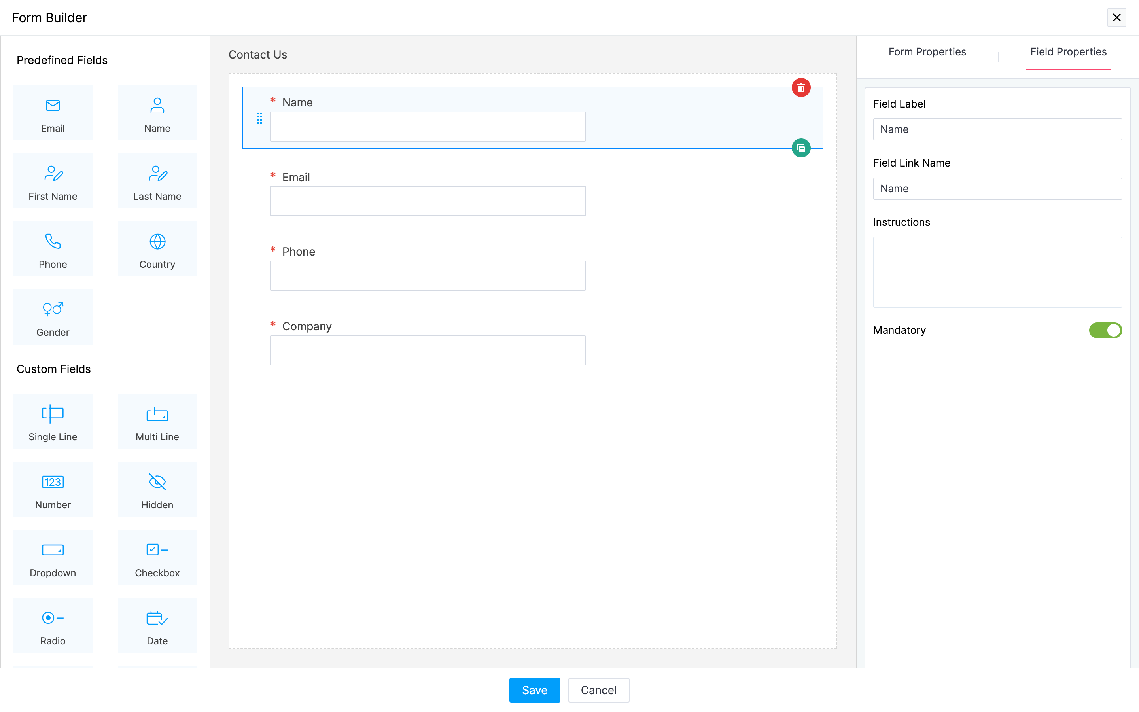The height and width of the screenshot is (712, 1139).
Task: Switch to the Form Properties tab
Action: coord(927,52)
